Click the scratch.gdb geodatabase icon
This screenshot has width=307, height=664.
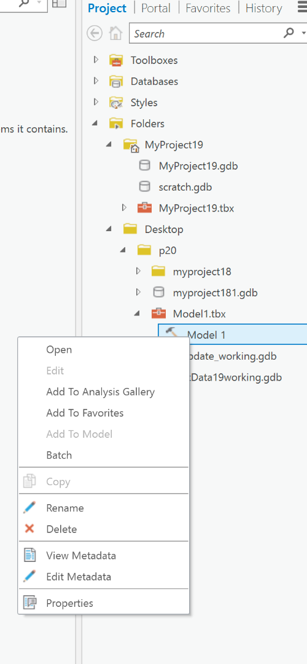[x=145, y=187]
